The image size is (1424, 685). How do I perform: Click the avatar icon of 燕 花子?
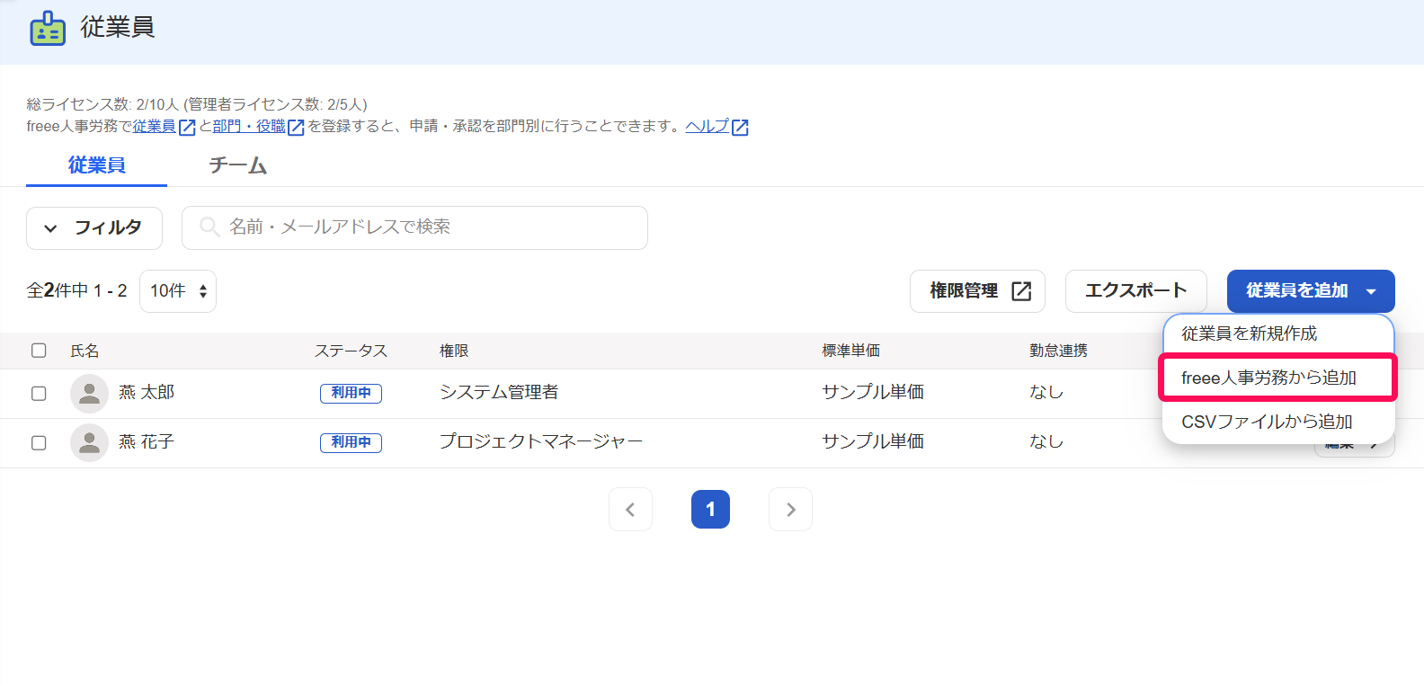pos(89,442)
